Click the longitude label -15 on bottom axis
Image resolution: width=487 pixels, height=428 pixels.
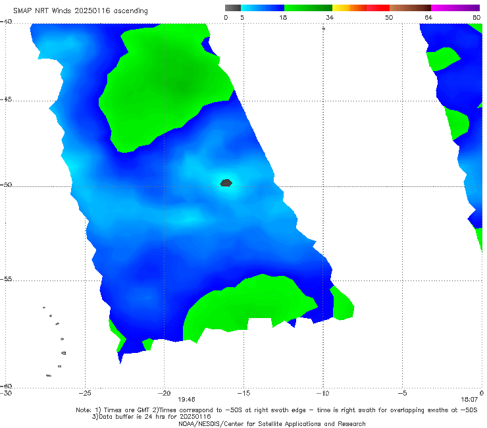(244, 393)
